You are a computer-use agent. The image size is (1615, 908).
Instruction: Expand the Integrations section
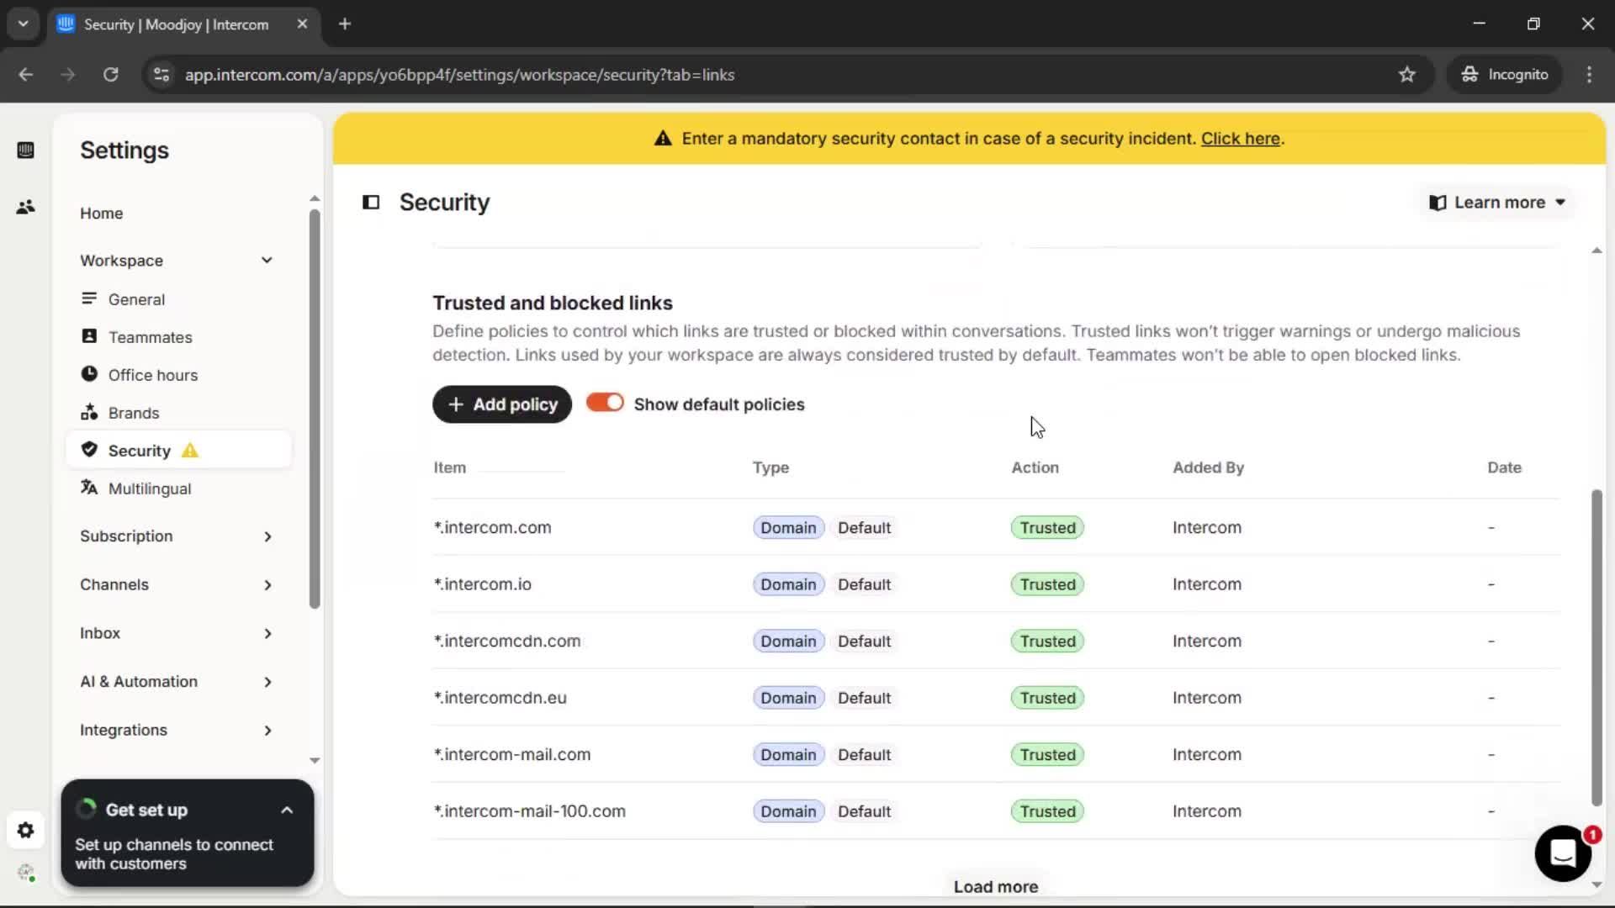267,731
